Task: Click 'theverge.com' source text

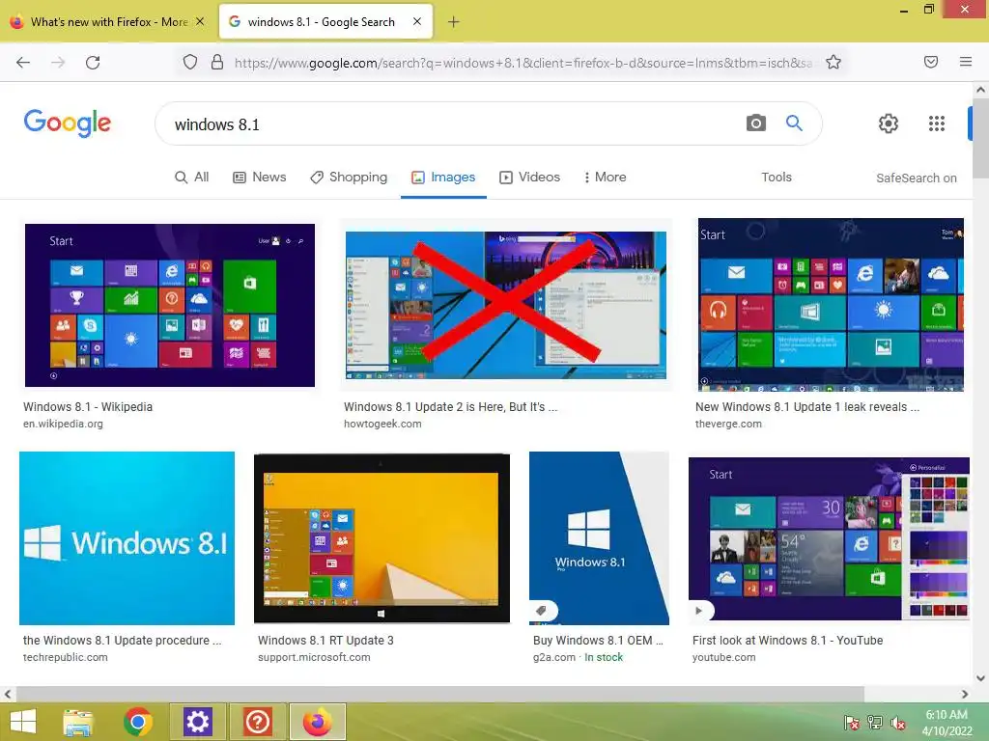Action: coord(728,425)
